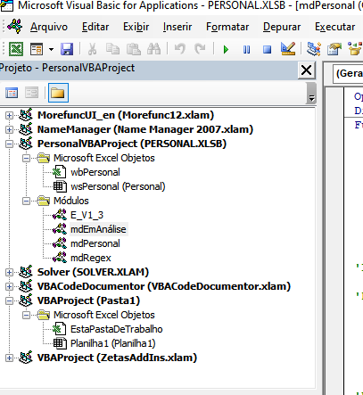Open the Properties Window toolbar icon
The image size is (363, 395).
(334, 49)
